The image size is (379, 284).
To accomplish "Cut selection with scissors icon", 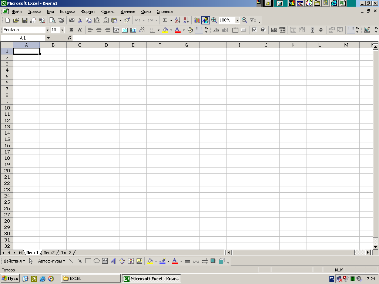I will (80, 20).
